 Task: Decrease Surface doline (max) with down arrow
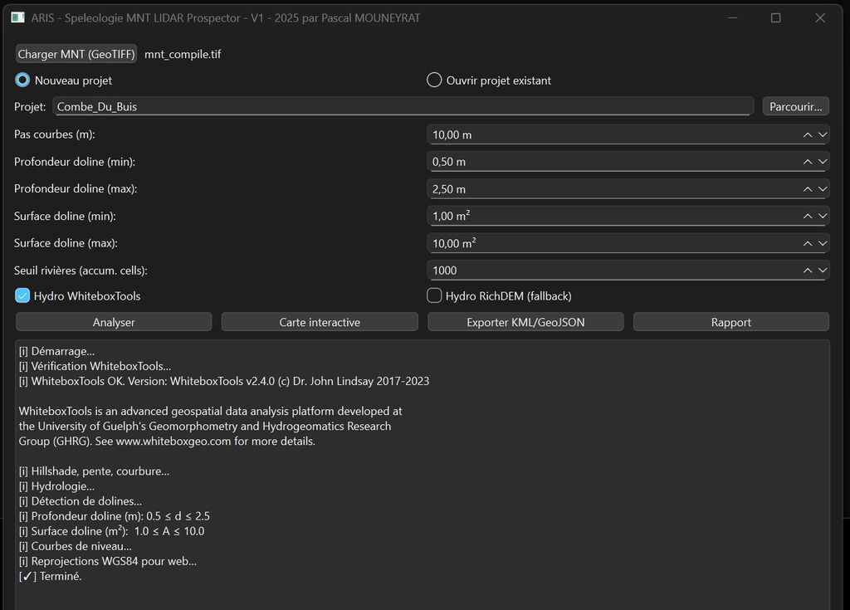pos(823,243)
